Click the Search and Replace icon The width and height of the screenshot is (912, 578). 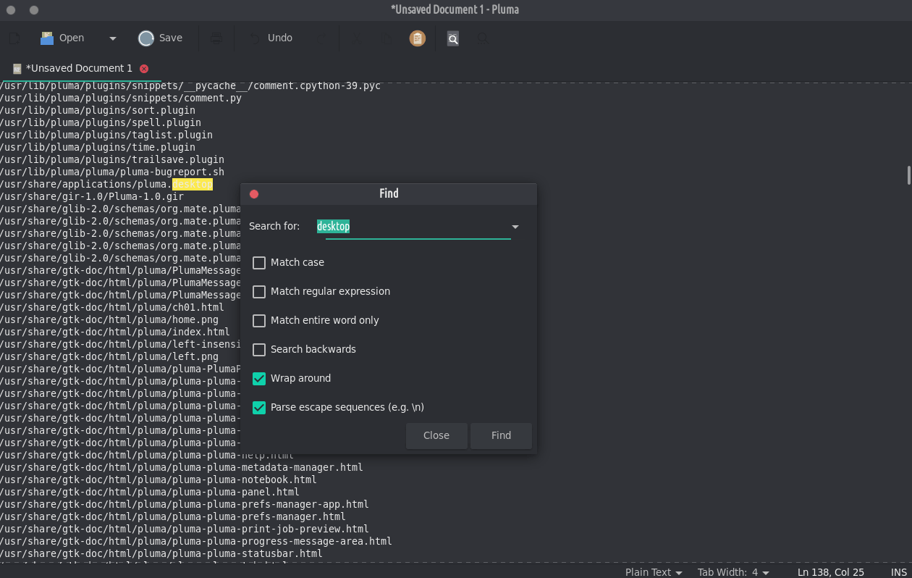[x=484, y=38]
